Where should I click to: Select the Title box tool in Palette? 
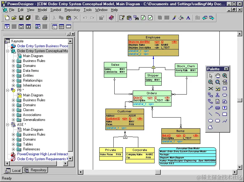point(218,108)
